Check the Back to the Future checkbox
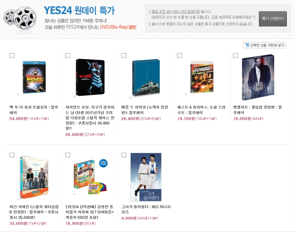Image resolution: width=295 pixels, height=232 pixels. 12,55
